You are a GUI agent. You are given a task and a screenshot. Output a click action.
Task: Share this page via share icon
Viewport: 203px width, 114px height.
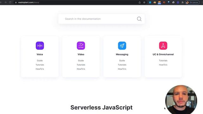(x=140, y=2)
